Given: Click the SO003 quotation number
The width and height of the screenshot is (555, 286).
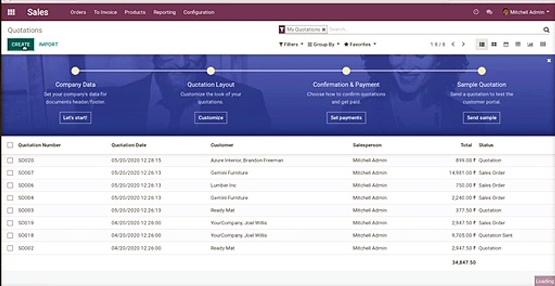Looking at the screenshot, I should [26, 211].
